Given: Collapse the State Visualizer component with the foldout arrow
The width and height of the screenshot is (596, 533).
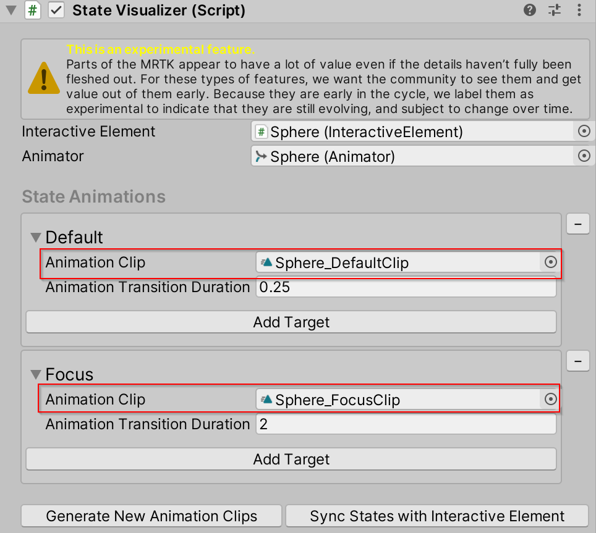Looking at the screenshot, I should 10,10.
